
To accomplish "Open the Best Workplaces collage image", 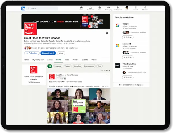I will (x=79, y=106).
